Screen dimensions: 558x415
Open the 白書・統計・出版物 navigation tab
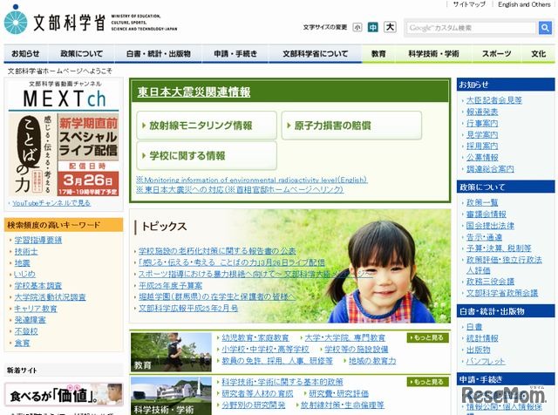coord(159,54)
